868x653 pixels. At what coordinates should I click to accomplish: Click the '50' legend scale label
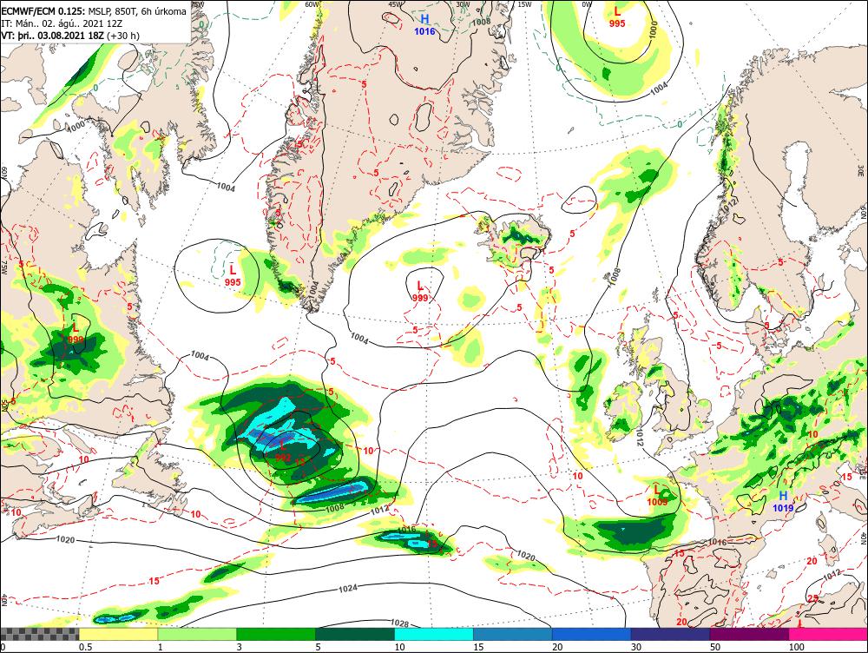pyautogui.click(x=715, y=647)
